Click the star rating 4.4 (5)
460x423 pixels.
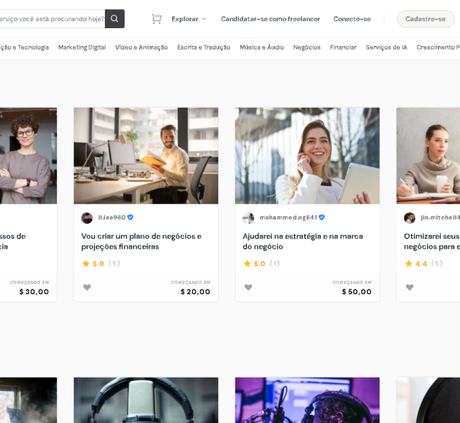(x=424, y=264)
